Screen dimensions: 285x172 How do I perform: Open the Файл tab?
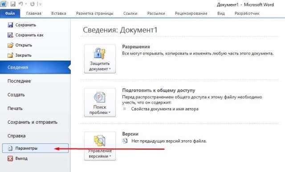point(10,13)
